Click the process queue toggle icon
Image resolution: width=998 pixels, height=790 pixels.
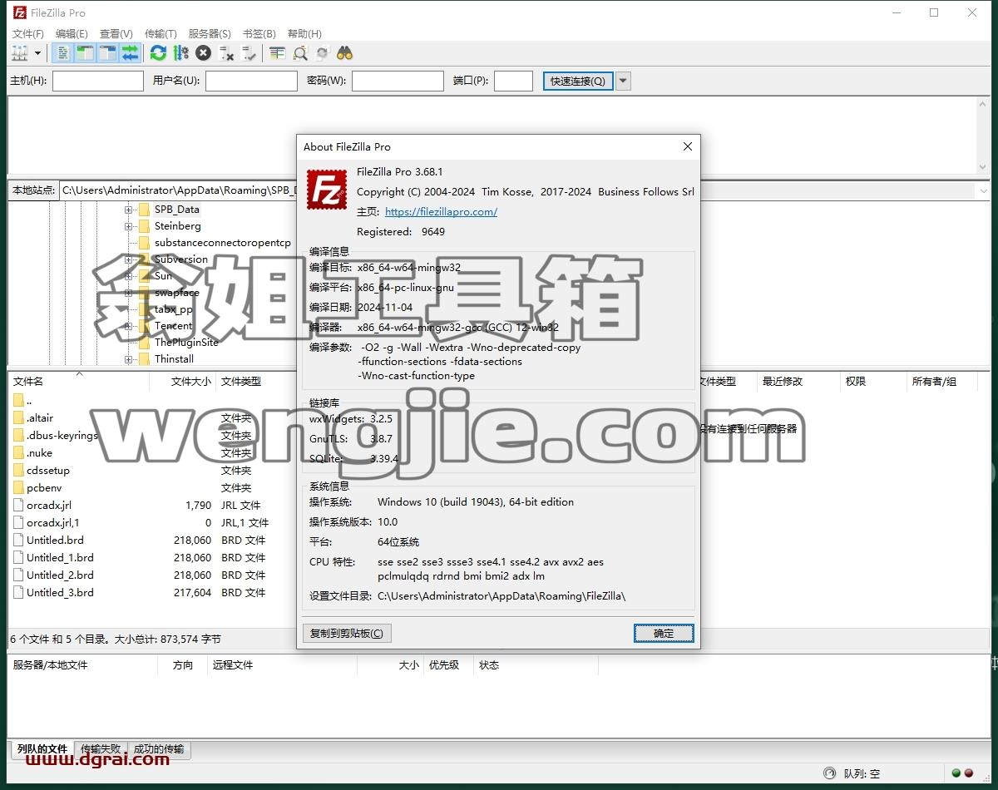point(180,53)
